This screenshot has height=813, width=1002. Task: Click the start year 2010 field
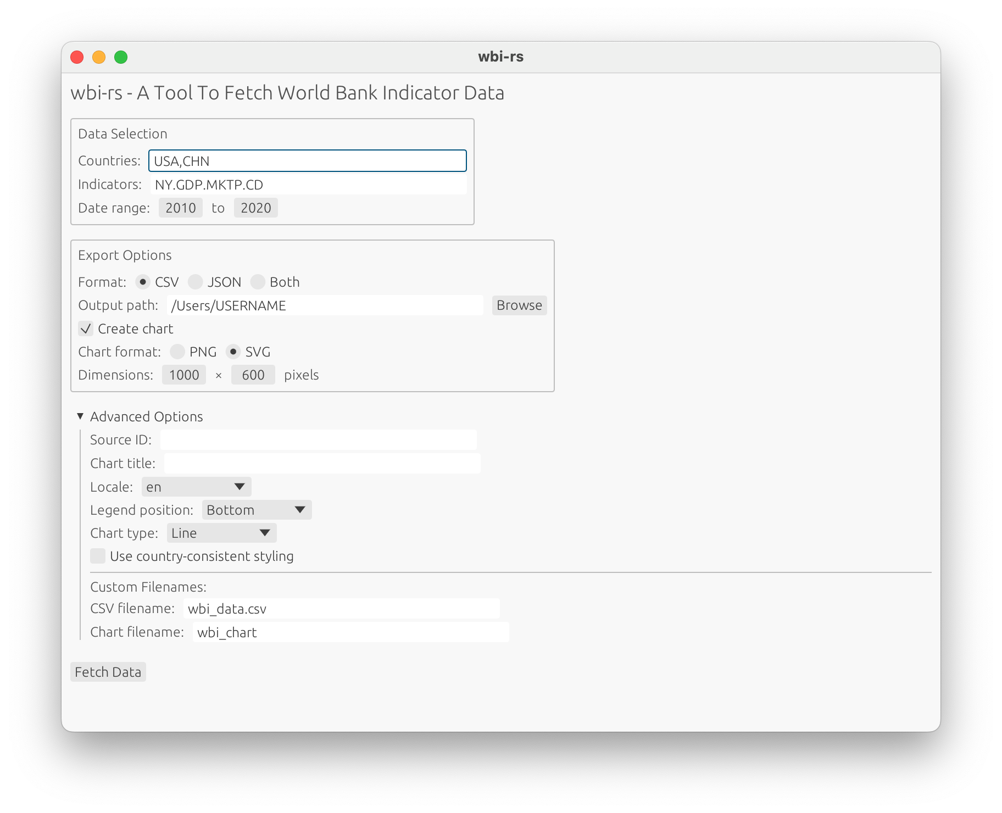point(181,208)
